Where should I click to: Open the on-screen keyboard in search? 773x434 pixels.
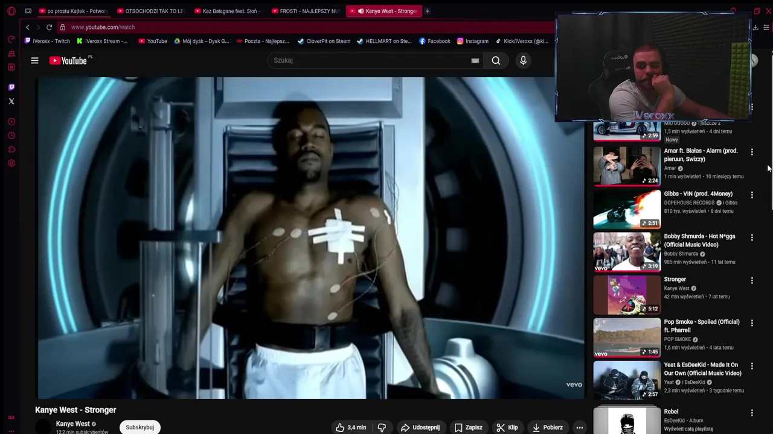[475, 60]
